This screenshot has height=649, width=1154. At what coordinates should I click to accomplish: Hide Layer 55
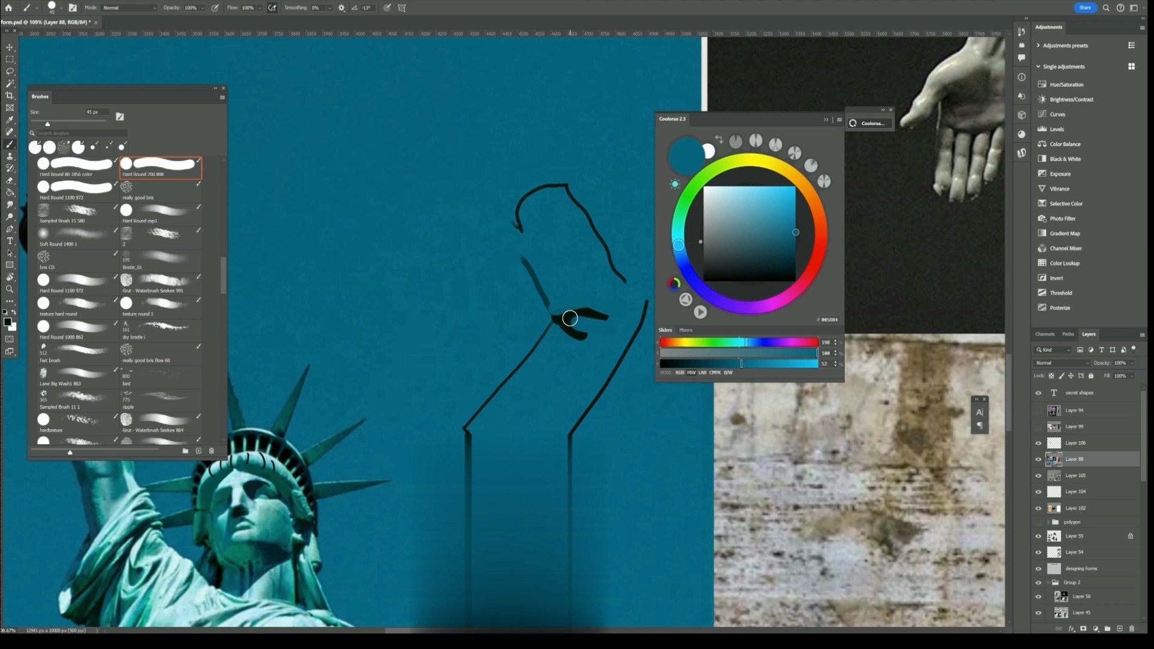pos(1038,536)
